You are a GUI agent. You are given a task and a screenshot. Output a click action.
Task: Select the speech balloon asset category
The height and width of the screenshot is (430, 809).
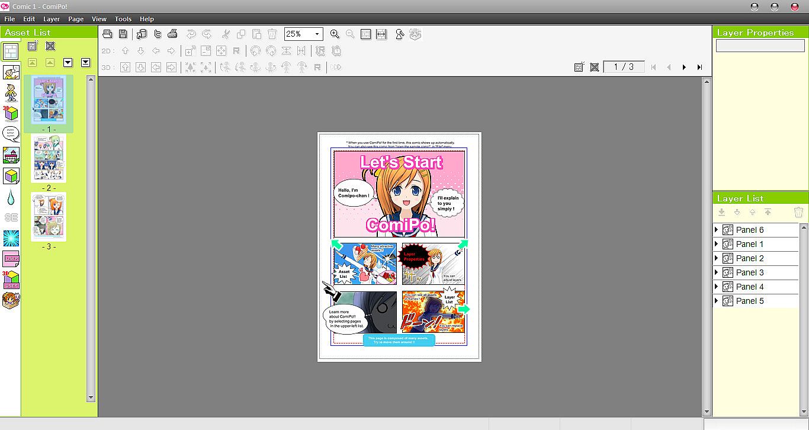pyautogui.click(x=11, y=134)
